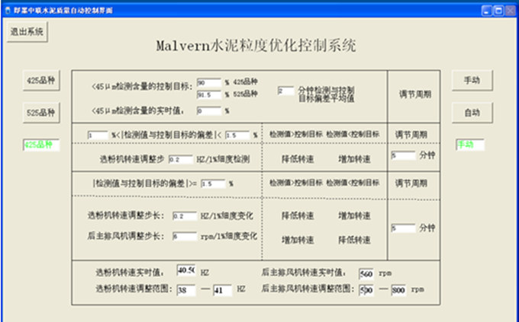The width and height of the screenshot is (519, 322).
Task: Click the 525品种 control target field containing 91.5
Action: (x=208, y=94)
